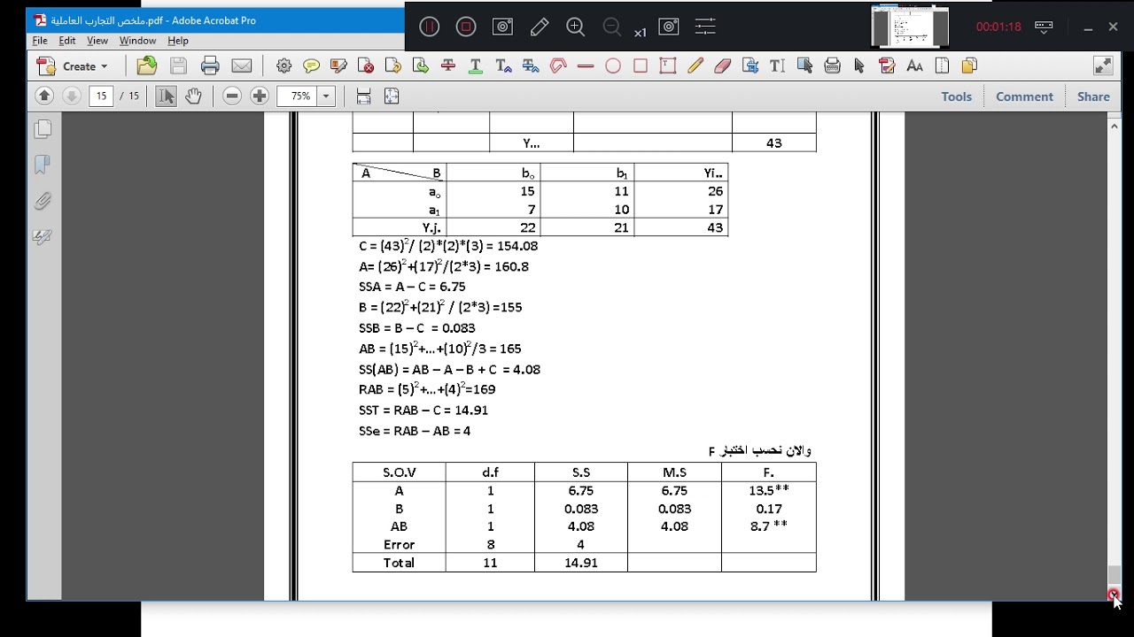This screenshot has height=637, width=1134.
Task: Select the underline text tool
Action: [475, 65]
